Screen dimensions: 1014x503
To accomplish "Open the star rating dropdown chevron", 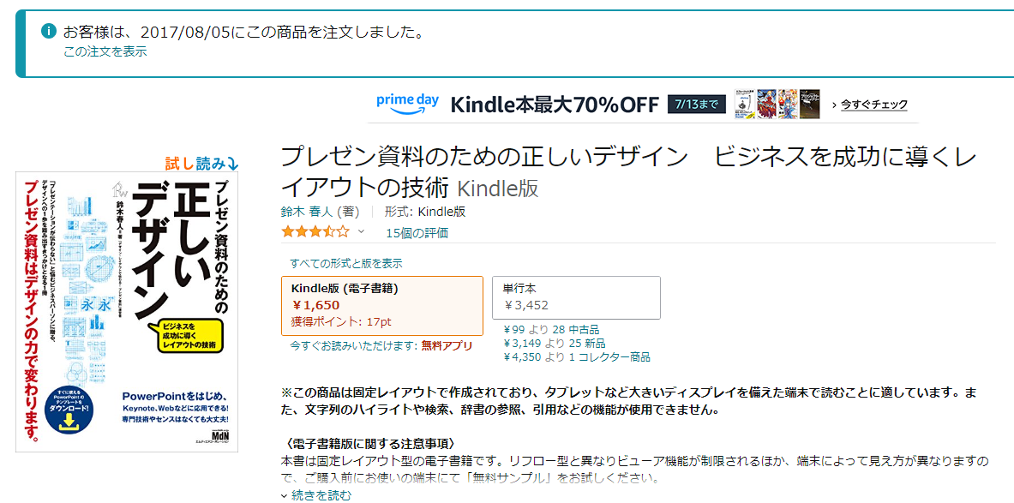I will point(361,231).
